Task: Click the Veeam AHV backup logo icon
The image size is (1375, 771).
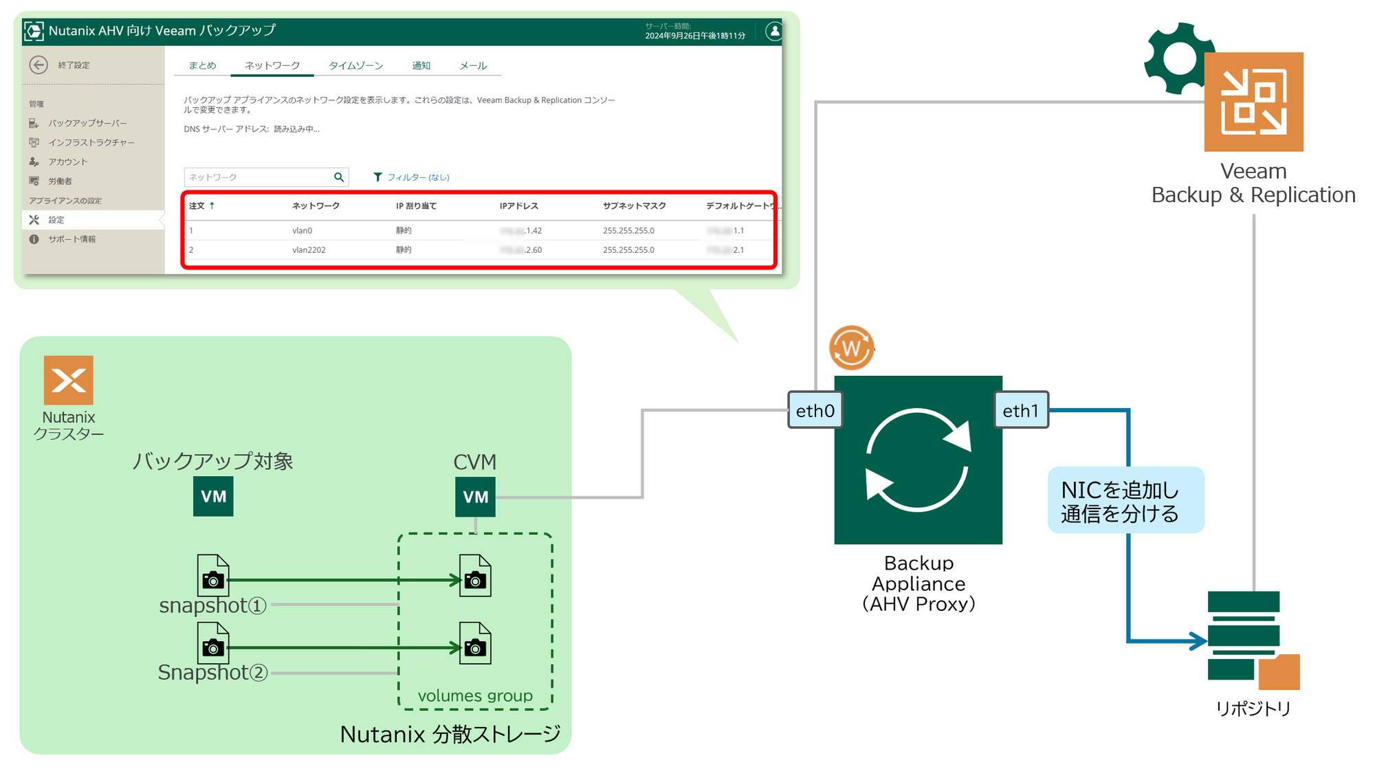Action: pyautogui.click(x=34, y=31)
